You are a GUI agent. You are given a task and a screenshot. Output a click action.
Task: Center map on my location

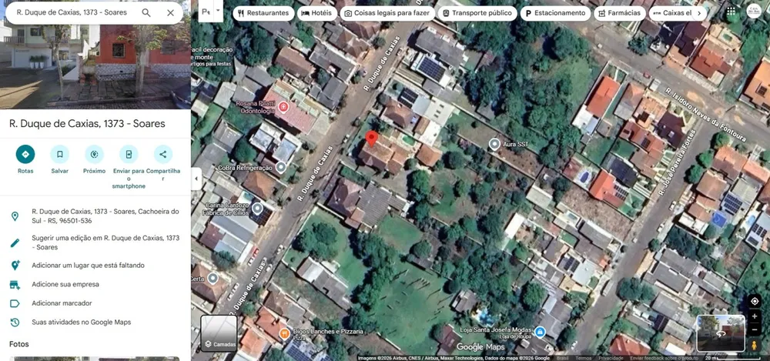(x=755, y=301)
